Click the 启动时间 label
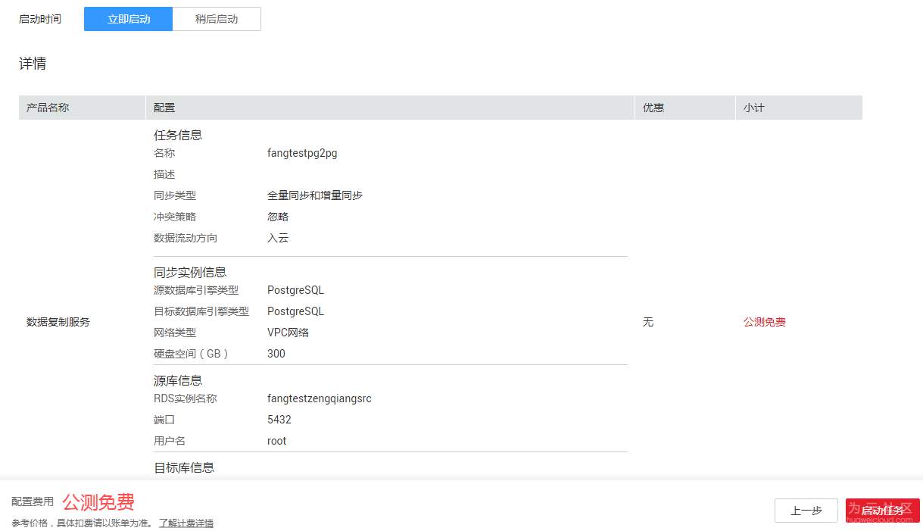Viewport: 923px width, 531px height. click(x=40, y=19)
